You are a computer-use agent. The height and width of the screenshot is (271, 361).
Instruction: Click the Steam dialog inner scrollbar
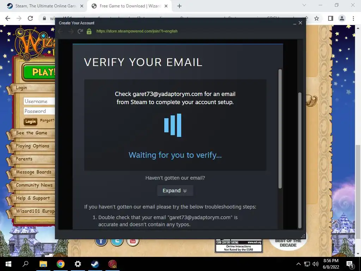[280, 128]
